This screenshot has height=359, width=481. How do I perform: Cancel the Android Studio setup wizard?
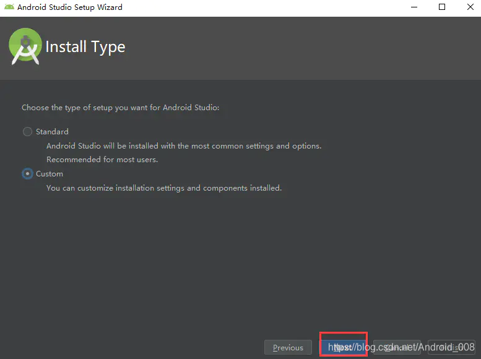[397, 347]
